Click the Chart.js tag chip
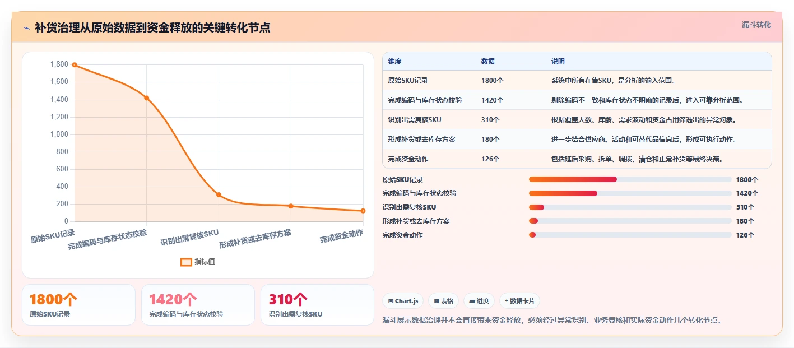 (x=403, y=301)
